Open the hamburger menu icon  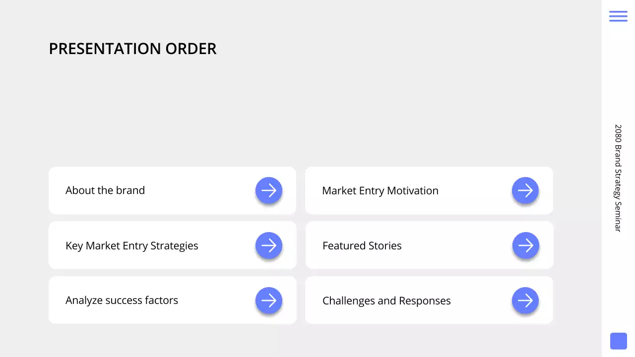(x=618, y=16)
